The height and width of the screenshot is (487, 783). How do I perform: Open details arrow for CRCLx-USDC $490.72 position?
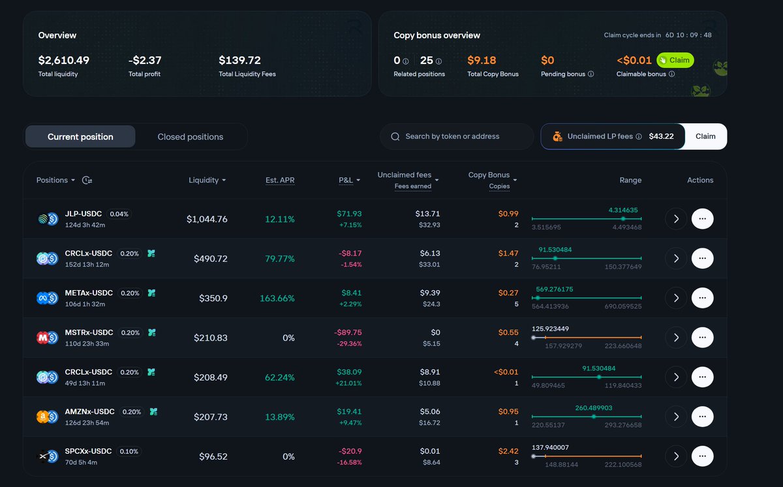point(676,259)
